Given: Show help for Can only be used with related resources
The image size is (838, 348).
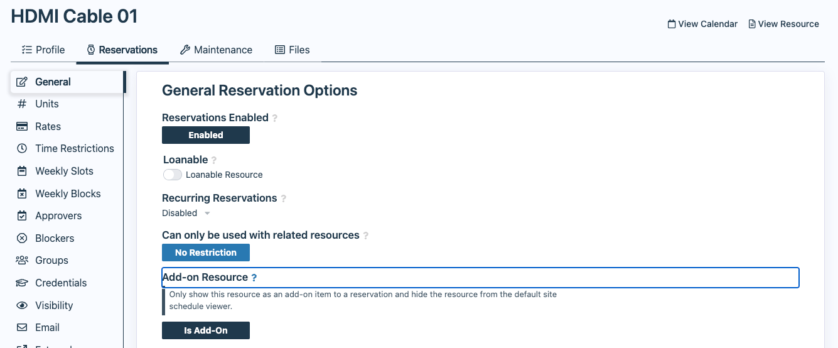Looking at the screenshot, I should (x=366, y=236).
